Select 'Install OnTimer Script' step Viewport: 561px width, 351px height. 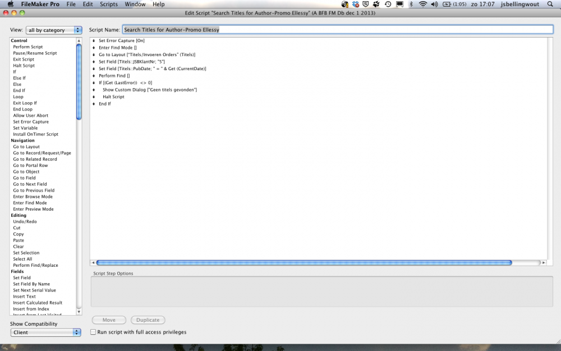36,134
